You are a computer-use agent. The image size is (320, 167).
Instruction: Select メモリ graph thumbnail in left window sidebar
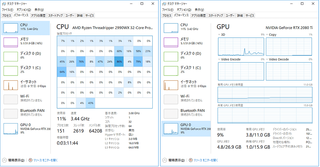(11, 43)
